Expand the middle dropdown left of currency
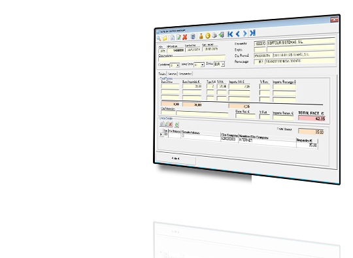Viewport: 353px width, 258px height. pos(202,65)
